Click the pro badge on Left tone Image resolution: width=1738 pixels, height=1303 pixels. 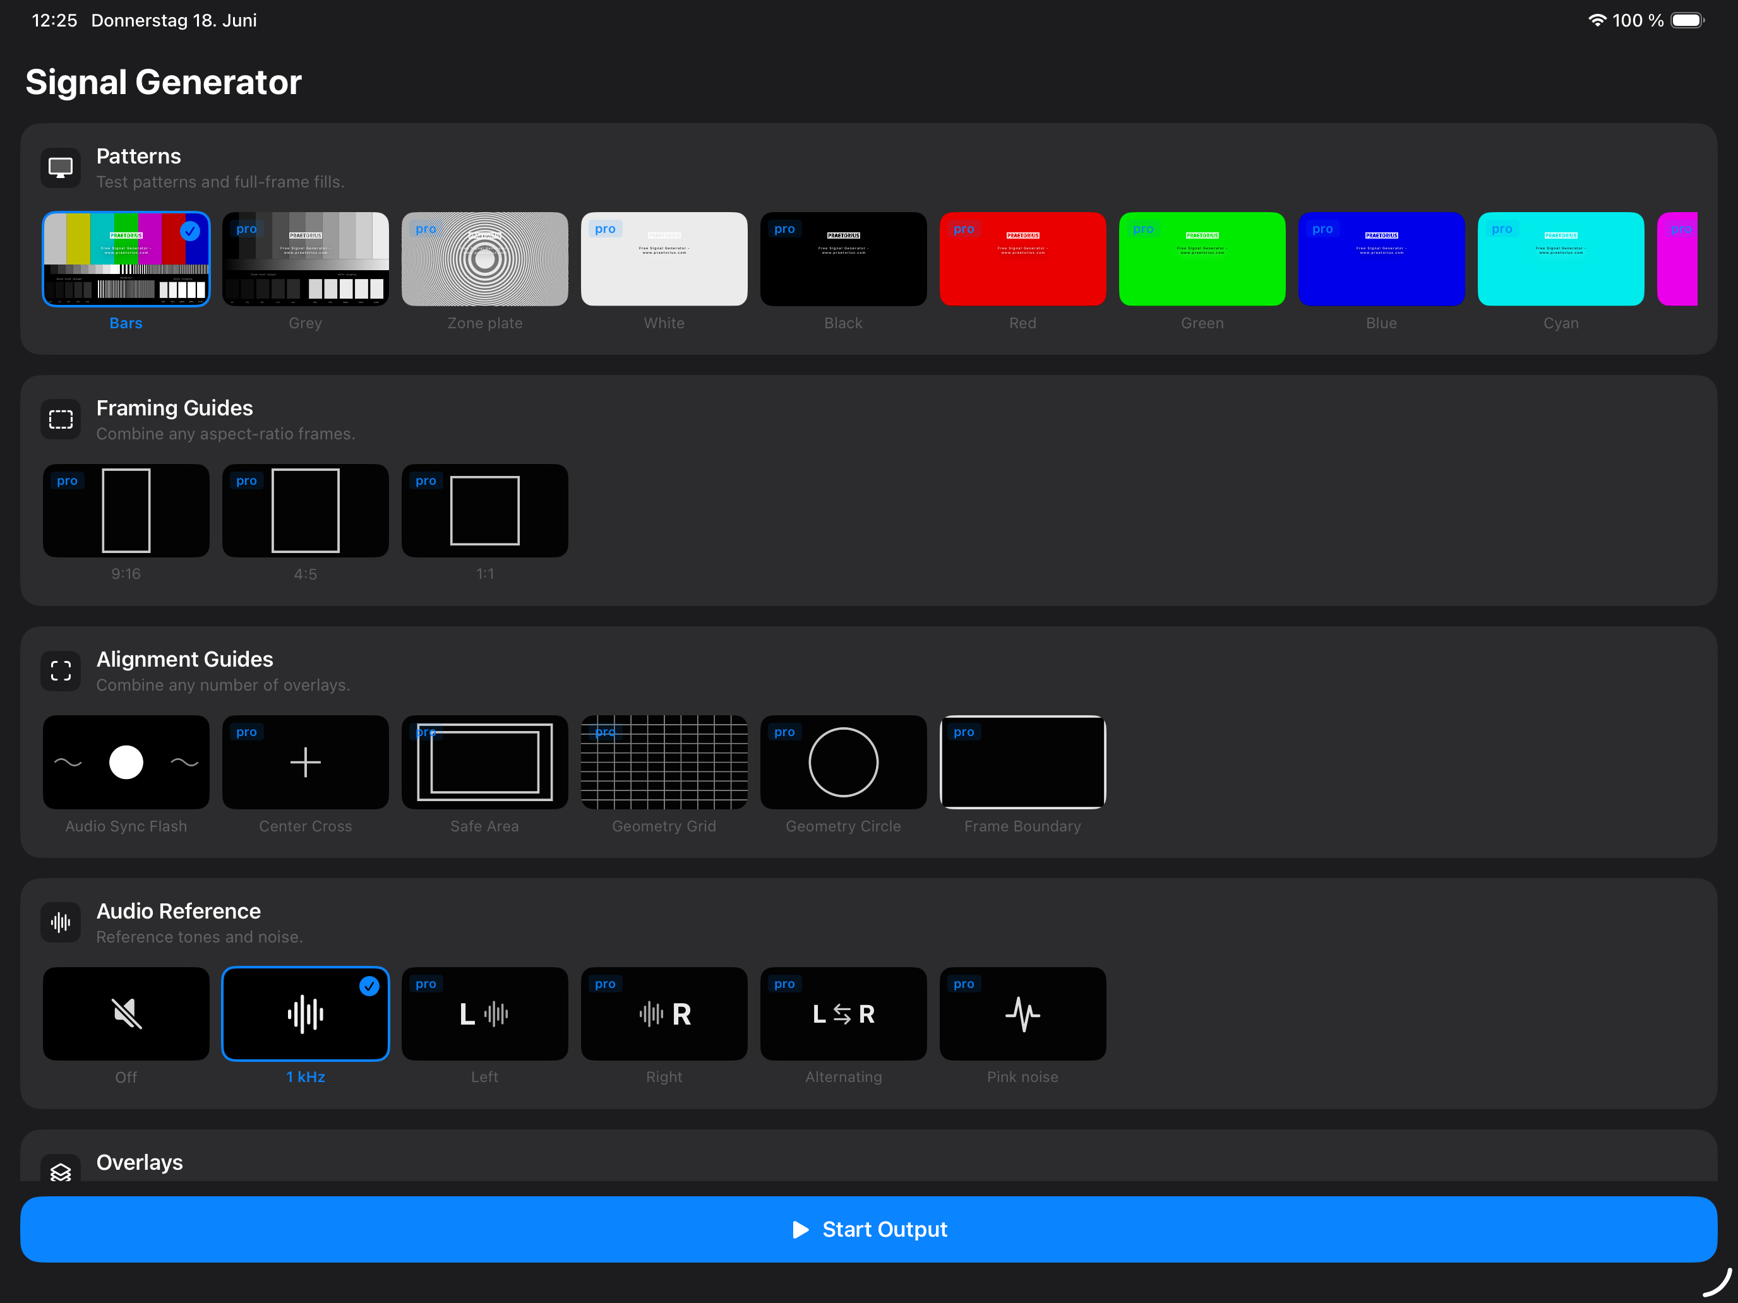[426, 984]
